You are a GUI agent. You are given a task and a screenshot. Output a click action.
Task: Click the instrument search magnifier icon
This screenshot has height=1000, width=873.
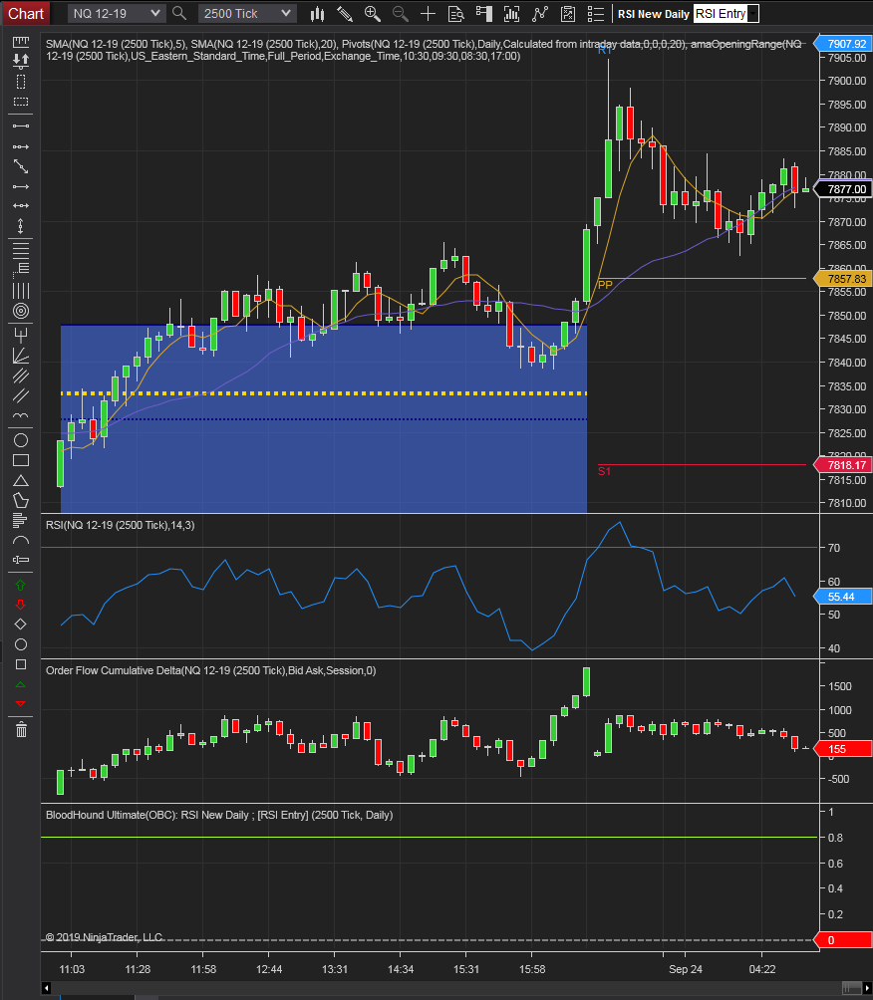point(179,13)
